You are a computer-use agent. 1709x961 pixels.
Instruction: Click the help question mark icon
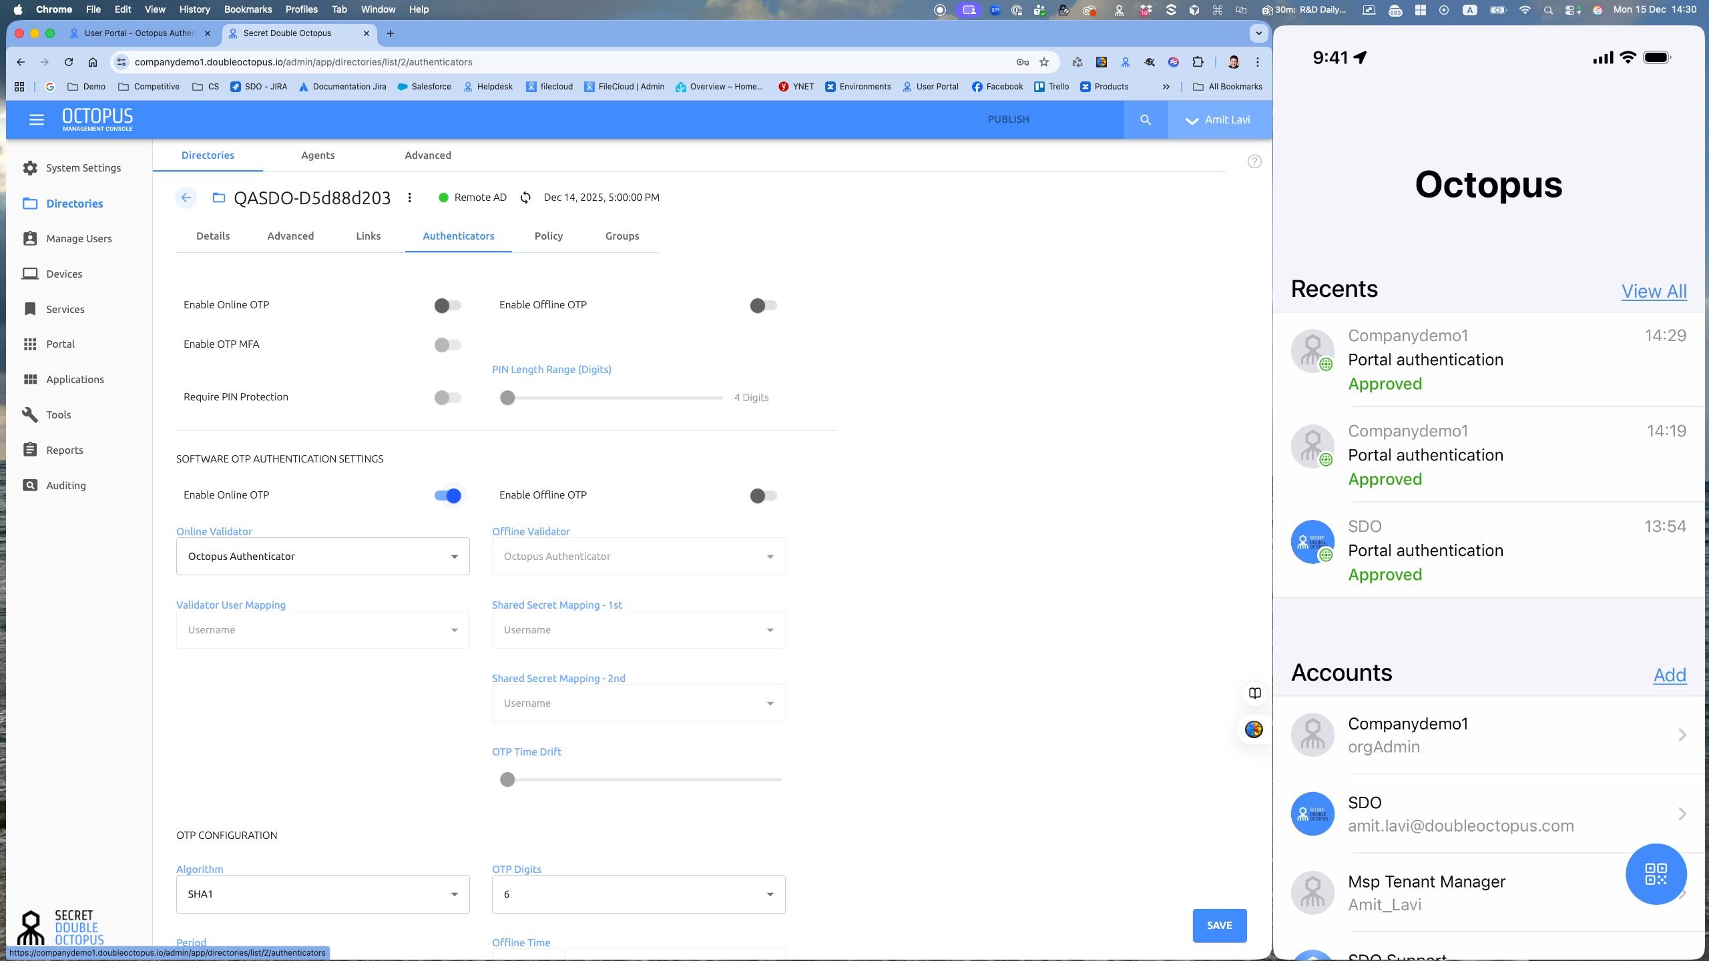click(1254, 162)
